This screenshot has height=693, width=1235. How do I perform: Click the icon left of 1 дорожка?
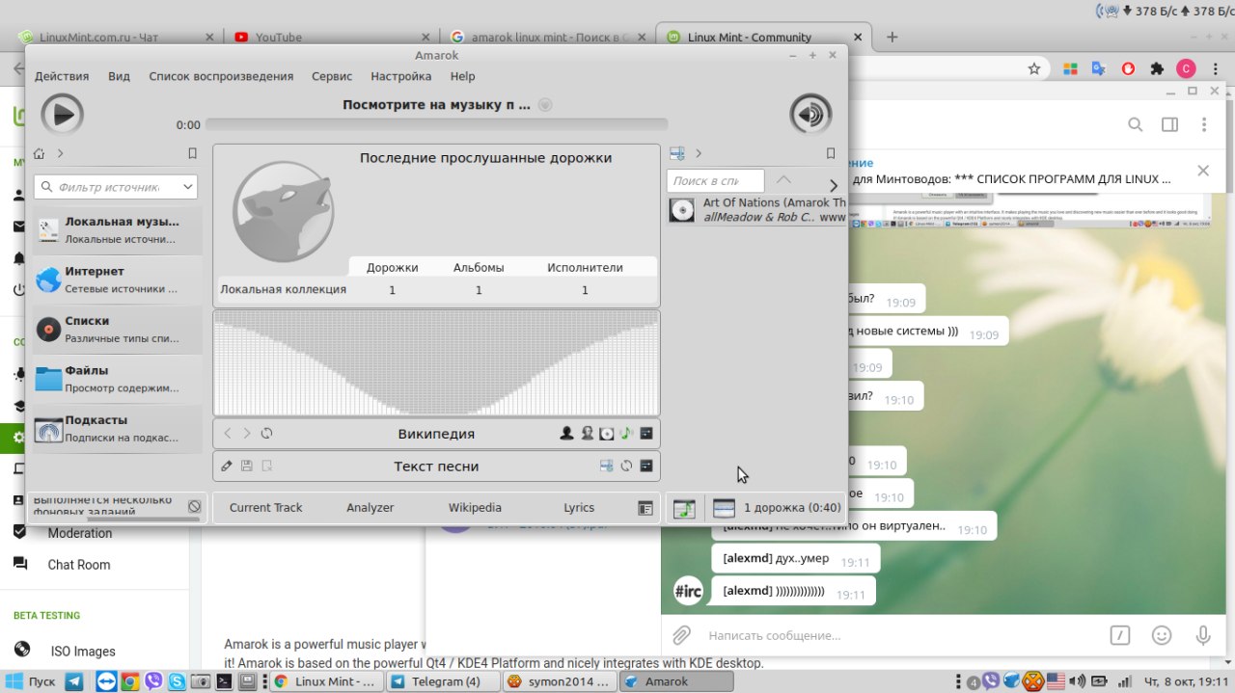[x=724, y=508]
